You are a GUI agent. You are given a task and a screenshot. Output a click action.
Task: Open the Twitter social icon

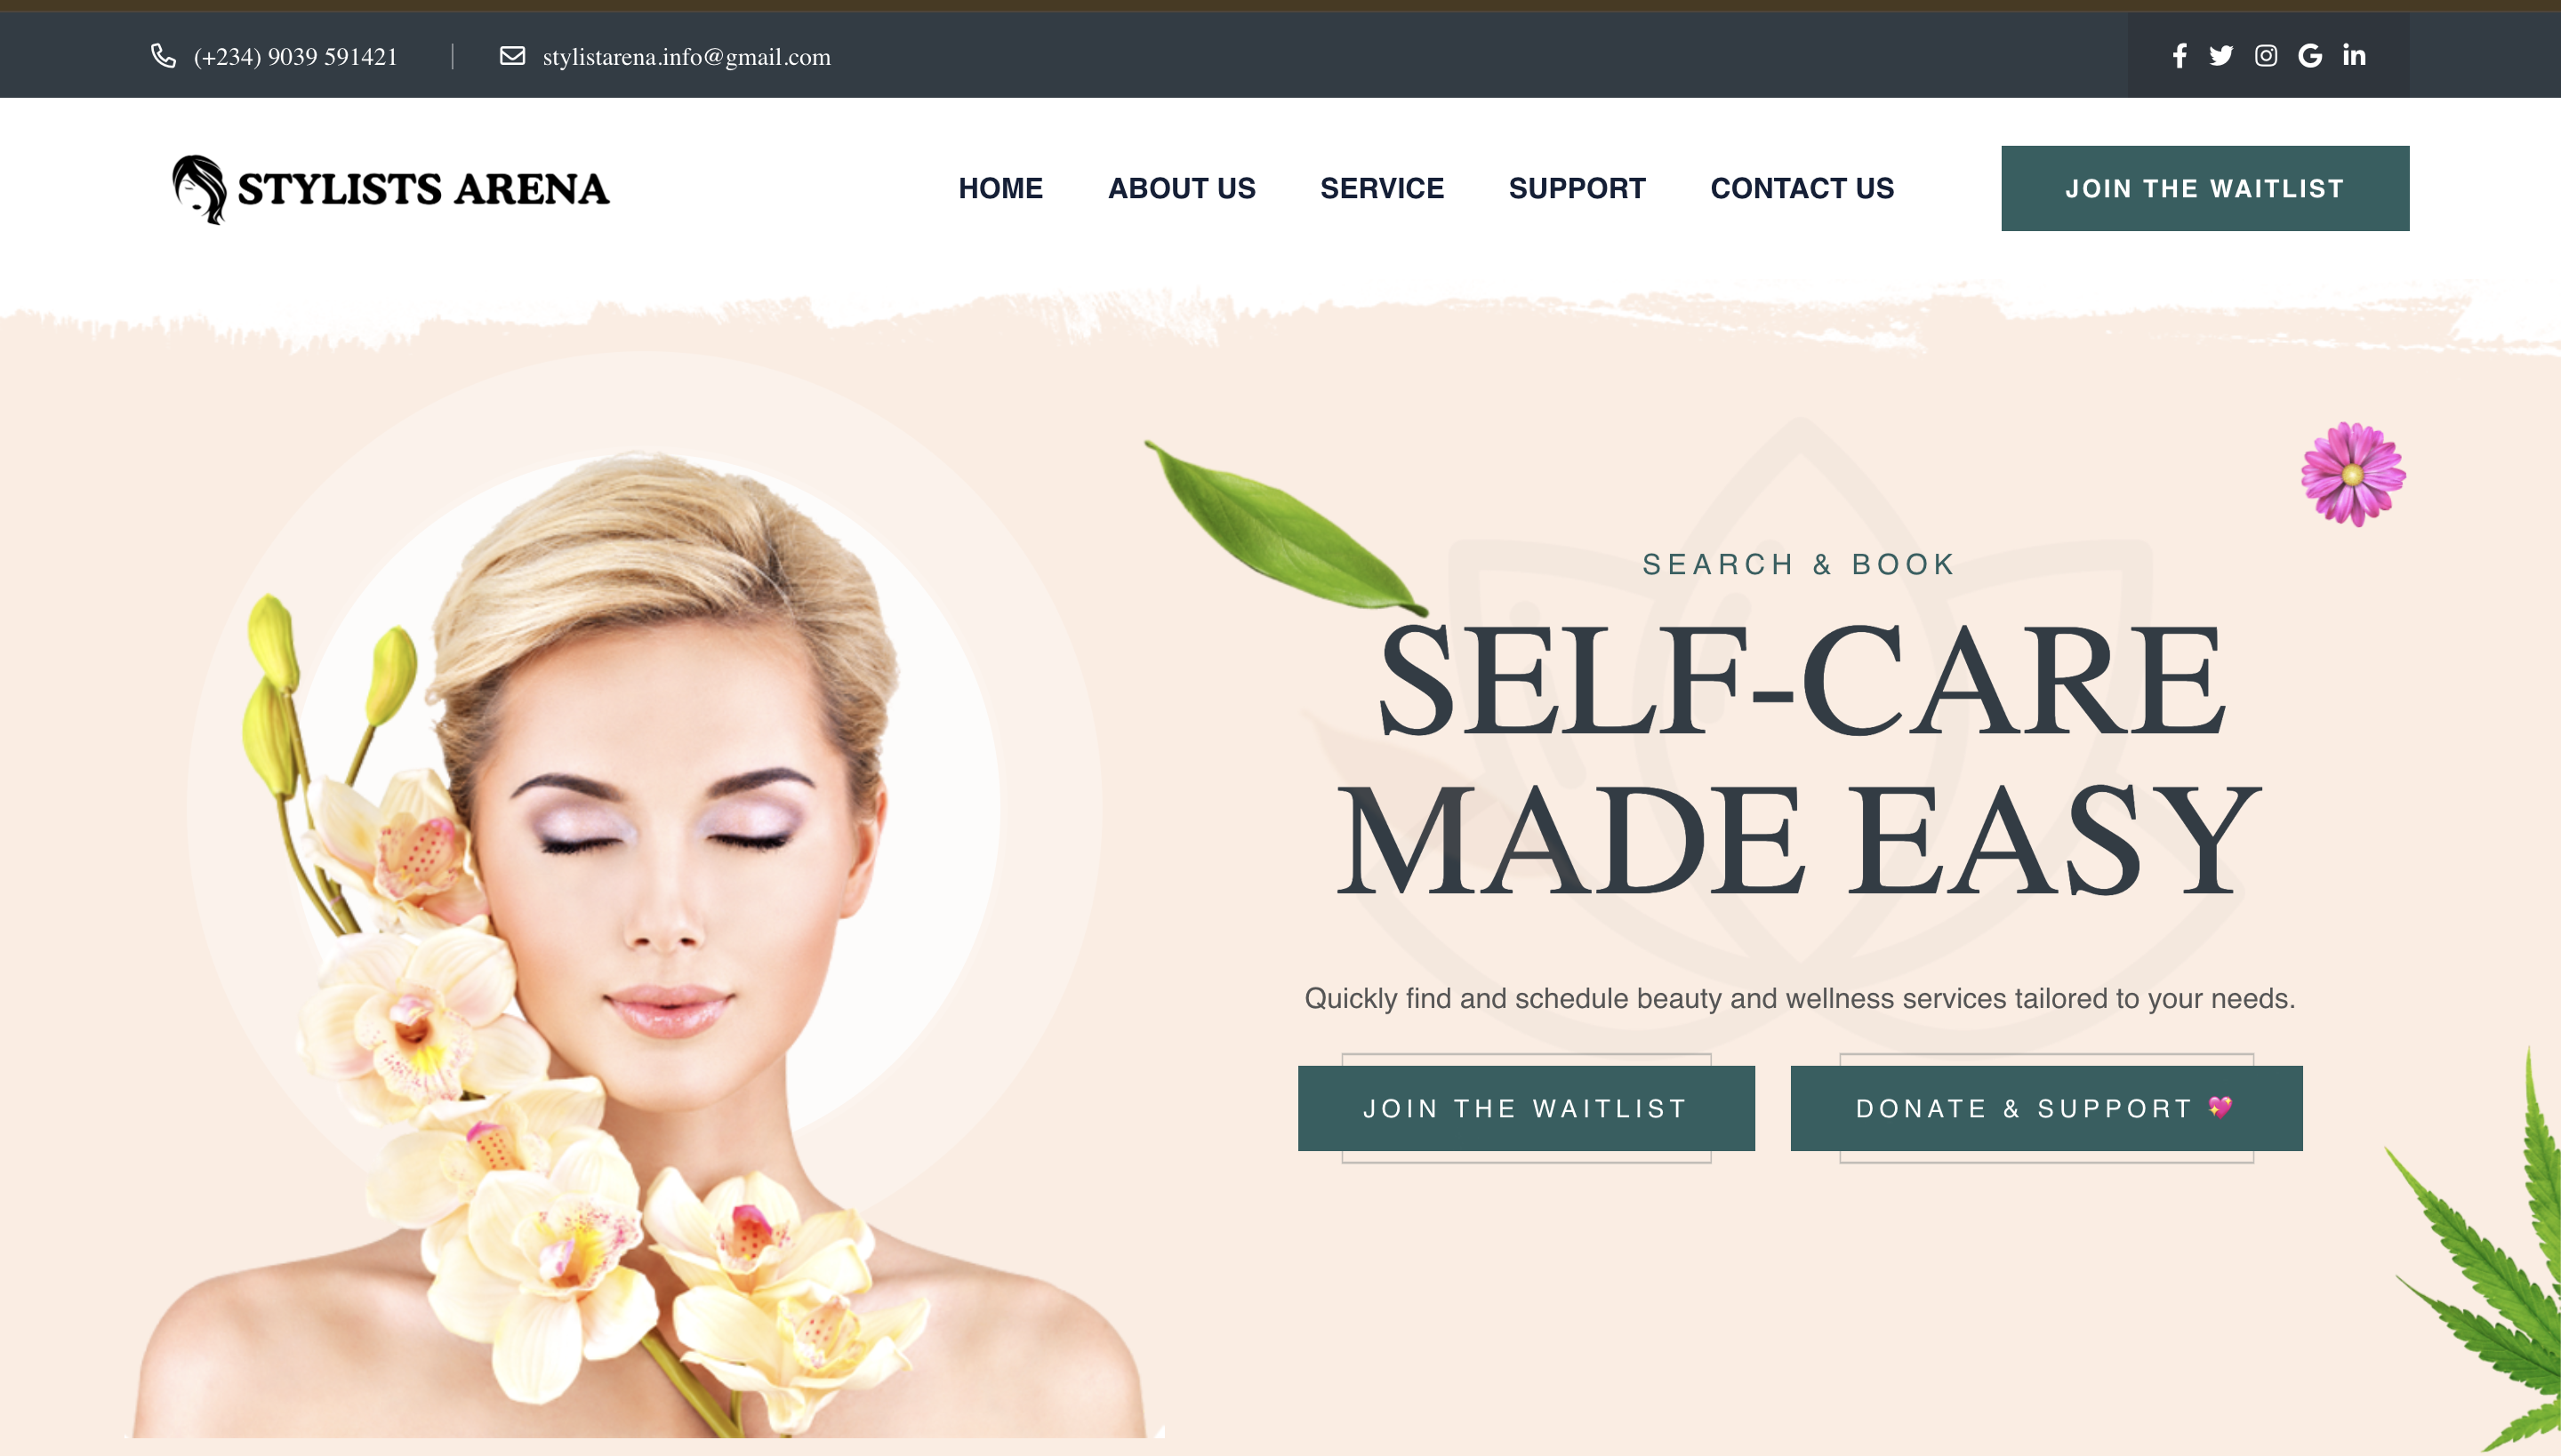(2221, 56)
